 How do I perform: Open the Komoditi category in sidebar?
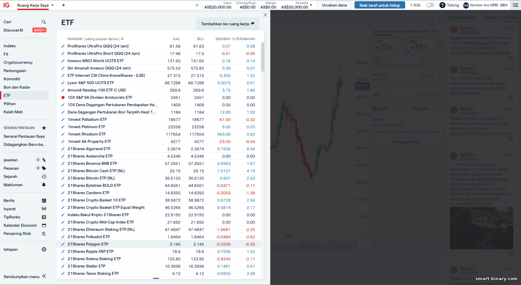pyautogui.click(x=12, y=79)
